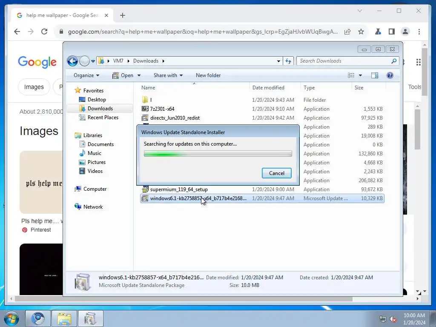Viewport: 436px width, 327px height.
Task: Click the update search progress bar
Action: (x=218, y=153)
